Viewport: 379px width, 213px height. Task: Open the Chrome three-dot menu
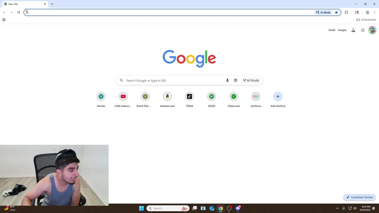click(375, 12)
